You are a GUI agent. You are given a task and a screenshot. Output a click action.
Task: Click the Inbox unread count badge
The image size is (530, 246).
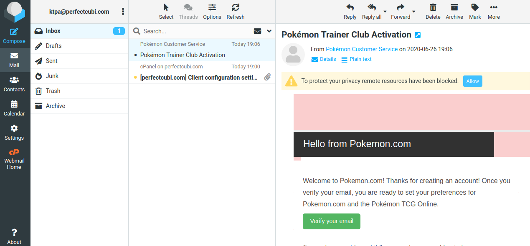[x=119, y=31]
